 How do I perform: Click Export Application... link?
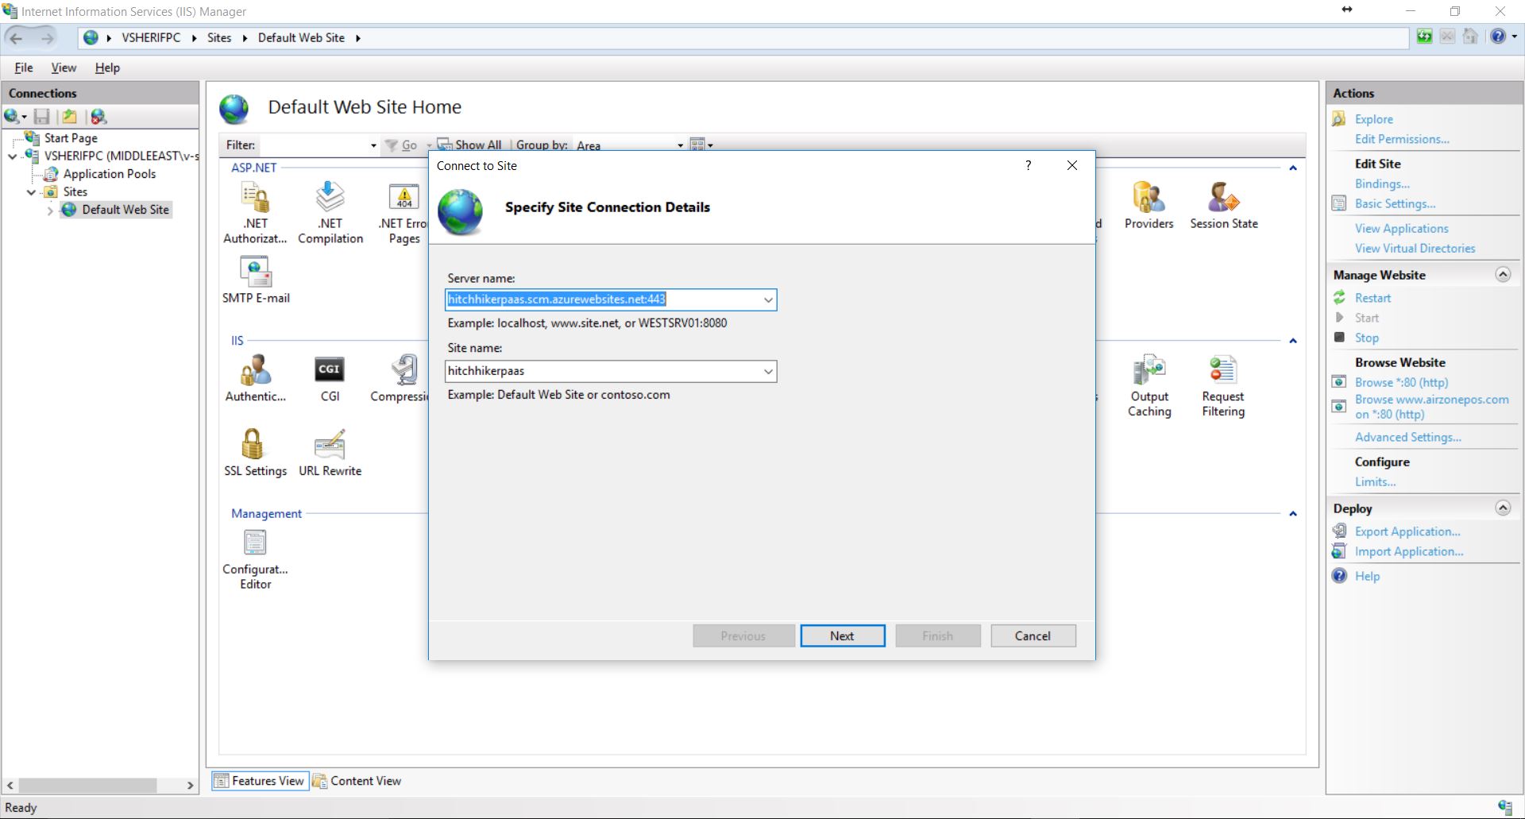coord(1407,531)
